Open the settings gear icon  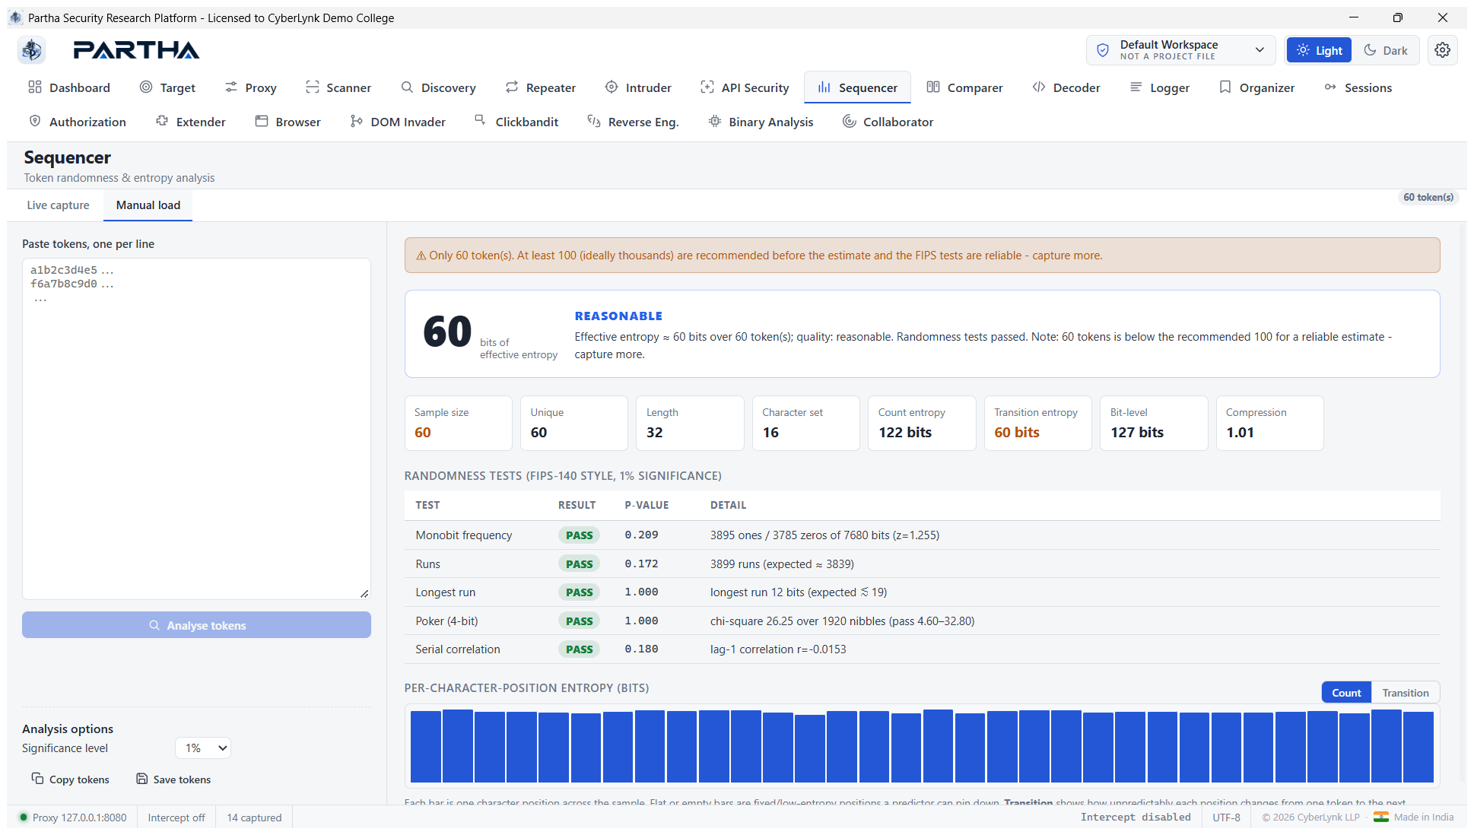pos(1442,50)
